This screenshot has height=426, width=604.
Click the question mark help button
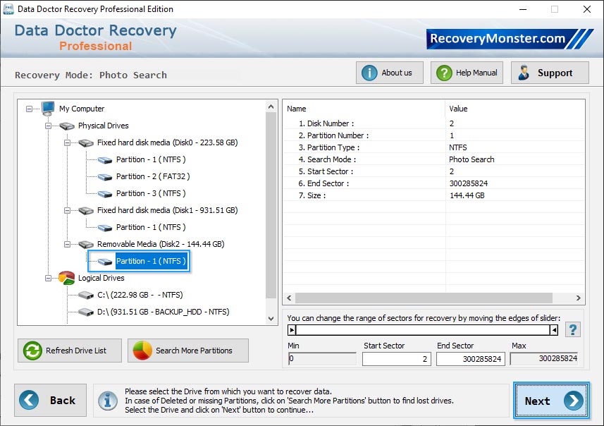[x=572, y=329]
